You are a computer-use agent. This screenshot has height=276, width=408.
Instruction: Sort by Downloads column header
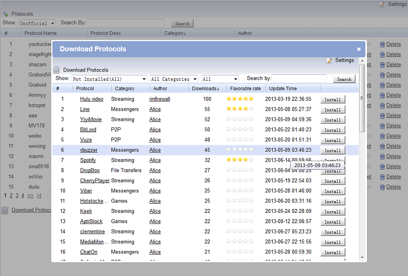pyautogui.click(x=206, y=89)
